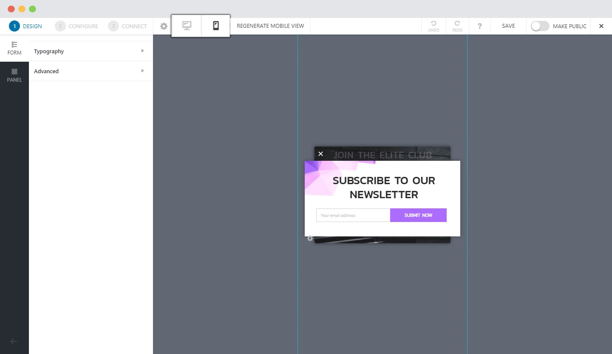
Task: Go to Configure step
Action: [x=76, y=26]
